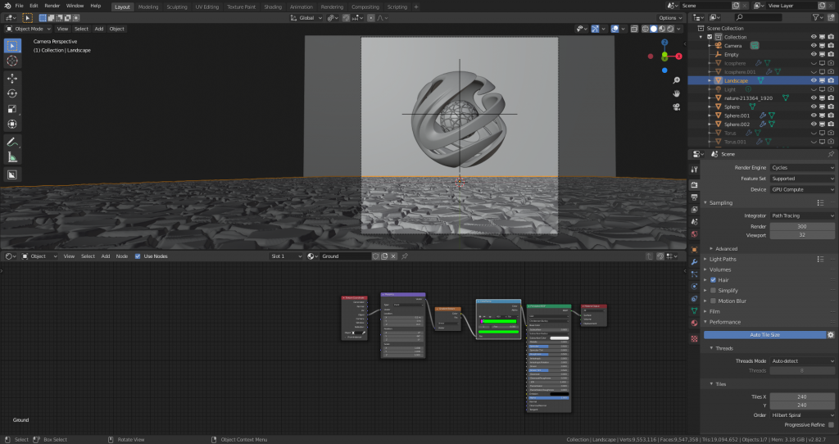Unlink the Ground material X icon
The image size is (839, 444).
point(393,256)
